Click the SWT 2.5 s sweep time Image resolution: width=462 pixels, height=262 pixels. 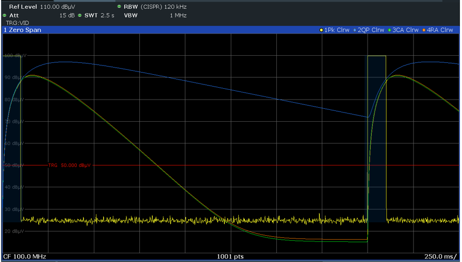100,15
